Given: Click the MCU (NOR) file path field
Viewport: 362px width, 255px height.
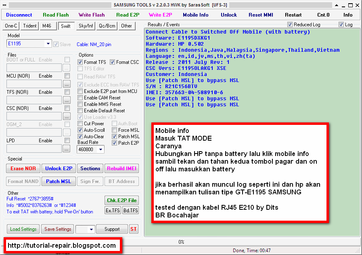Looking at the screenshot, I should coord(34,84).
